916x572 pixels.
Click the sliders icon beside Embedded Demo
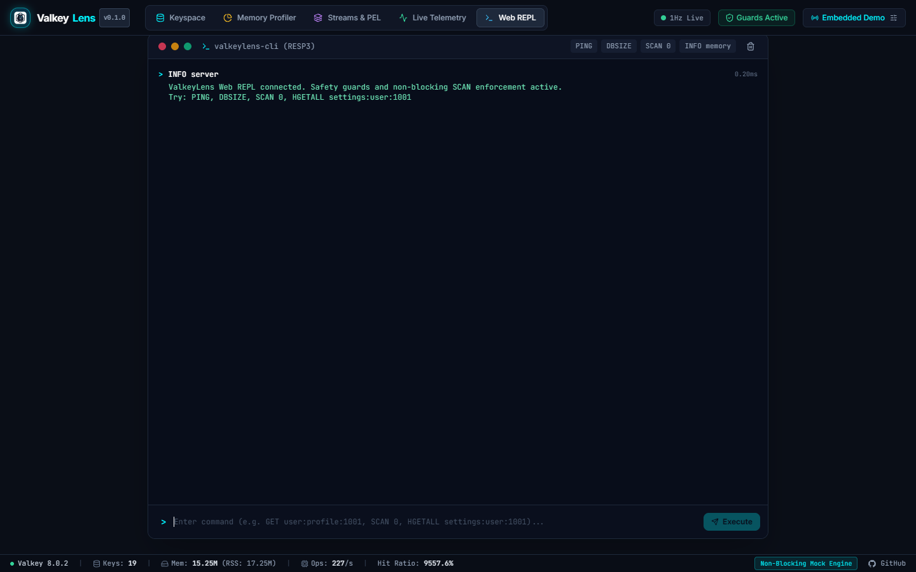[x=894, y=18]
